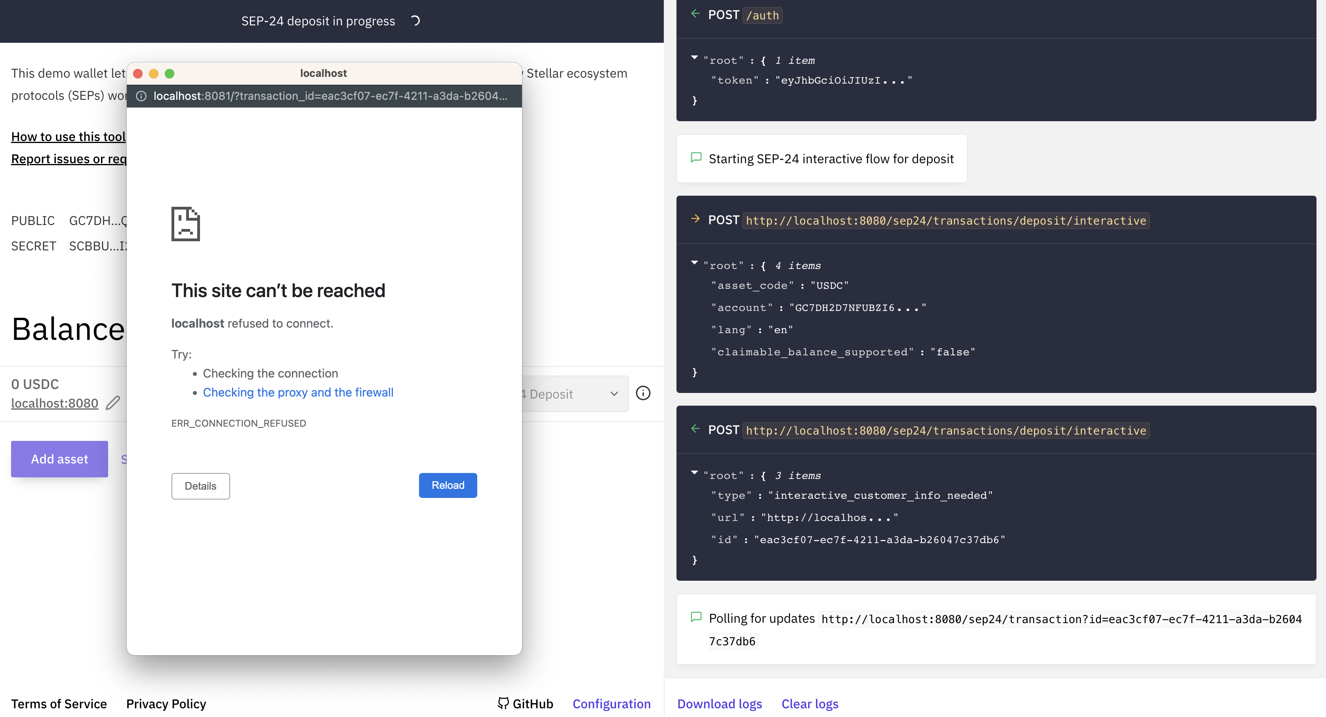1326x717 pixels.
Task: Open the Terms of Service page
Action: point(58,703)
